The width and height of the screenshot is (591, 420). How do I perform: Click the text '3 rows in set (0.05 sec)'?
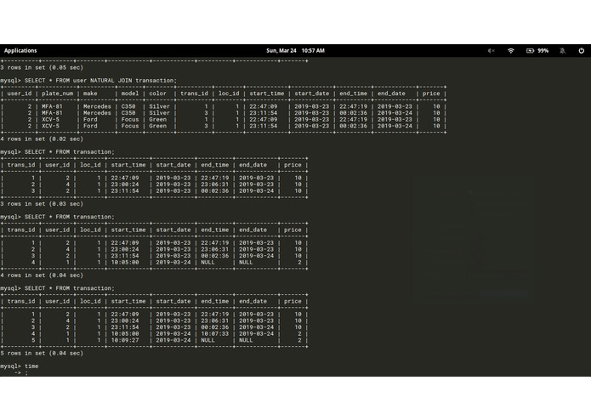click(42, 67)
